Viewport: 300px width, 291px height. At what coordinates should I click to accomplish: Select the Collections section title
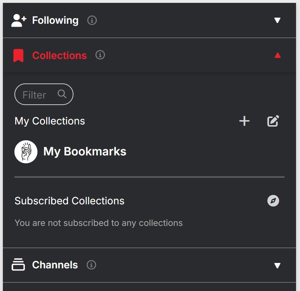(59, 56)
